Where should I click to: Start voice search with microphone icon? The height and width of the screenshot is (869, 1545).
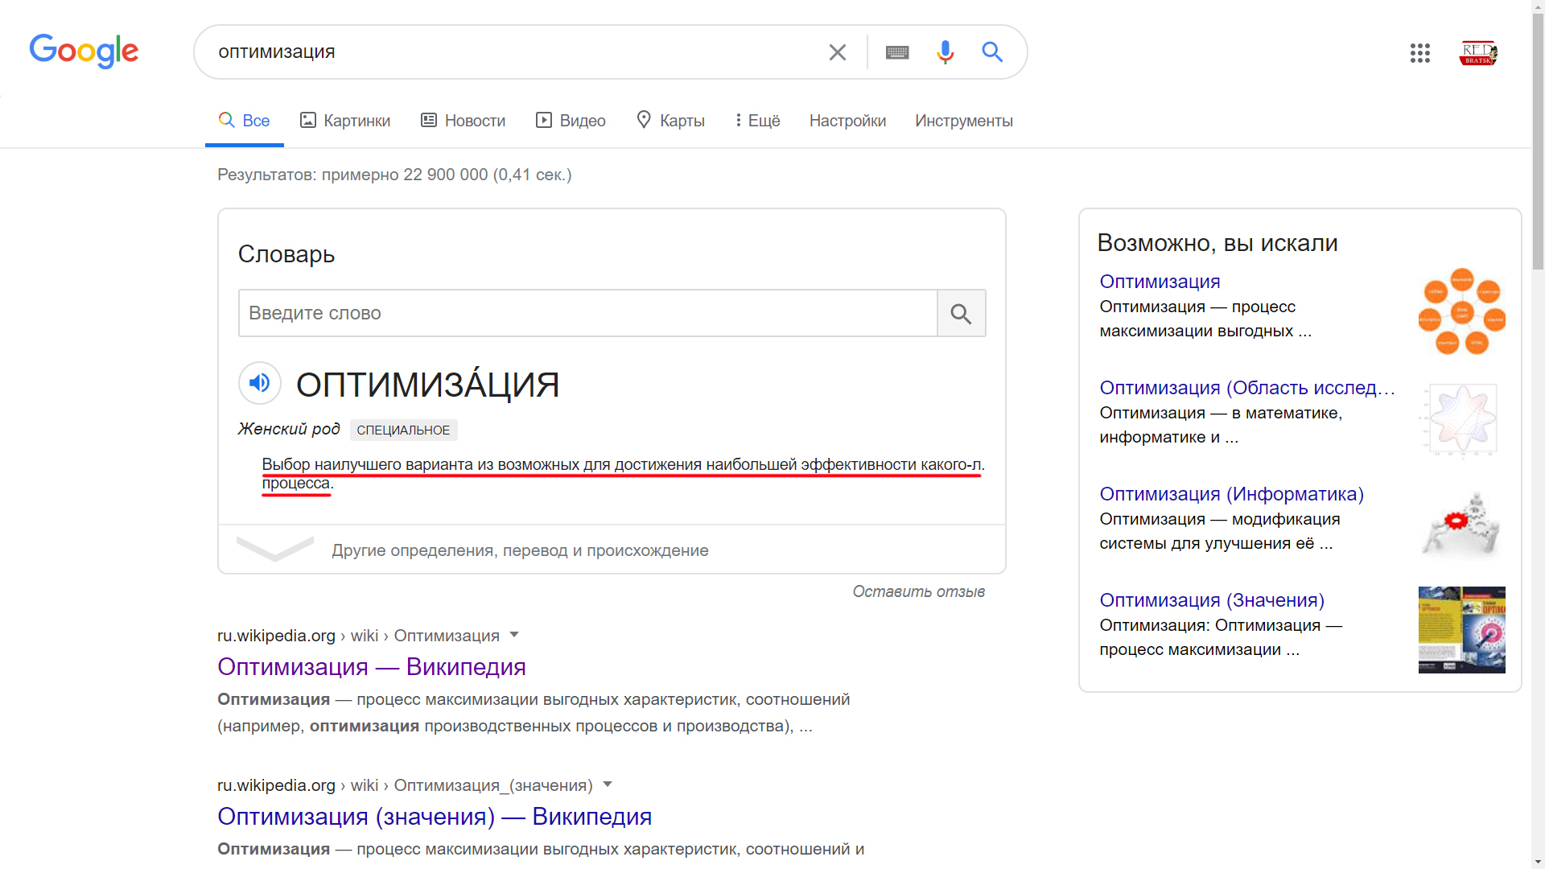point(946,52)
